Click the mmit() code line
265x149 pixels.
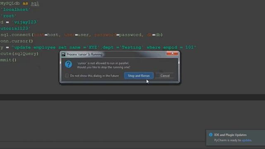point(8,60)
